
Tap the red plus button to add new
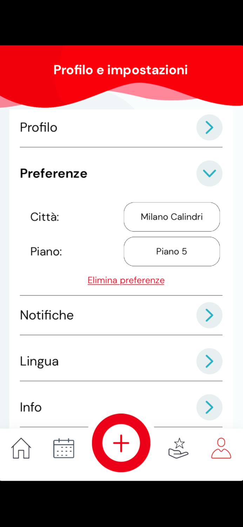(121, 443)
